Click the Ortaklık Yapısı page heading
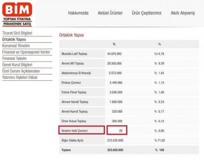The image size is (204, 160). 71,35
